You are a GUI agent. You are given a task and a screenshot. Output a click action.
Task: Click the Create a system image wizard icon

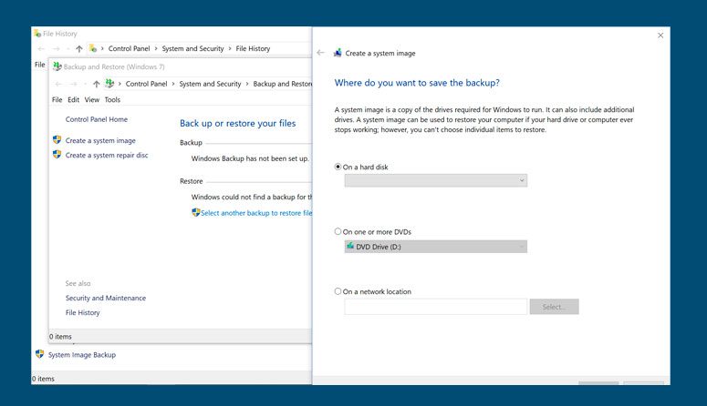click(x=338, y=53)
